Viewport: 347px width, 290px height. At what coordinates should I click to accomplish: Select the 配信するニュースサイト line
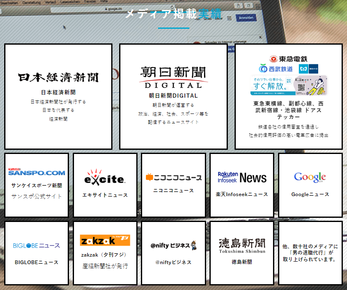pos(173,122)
